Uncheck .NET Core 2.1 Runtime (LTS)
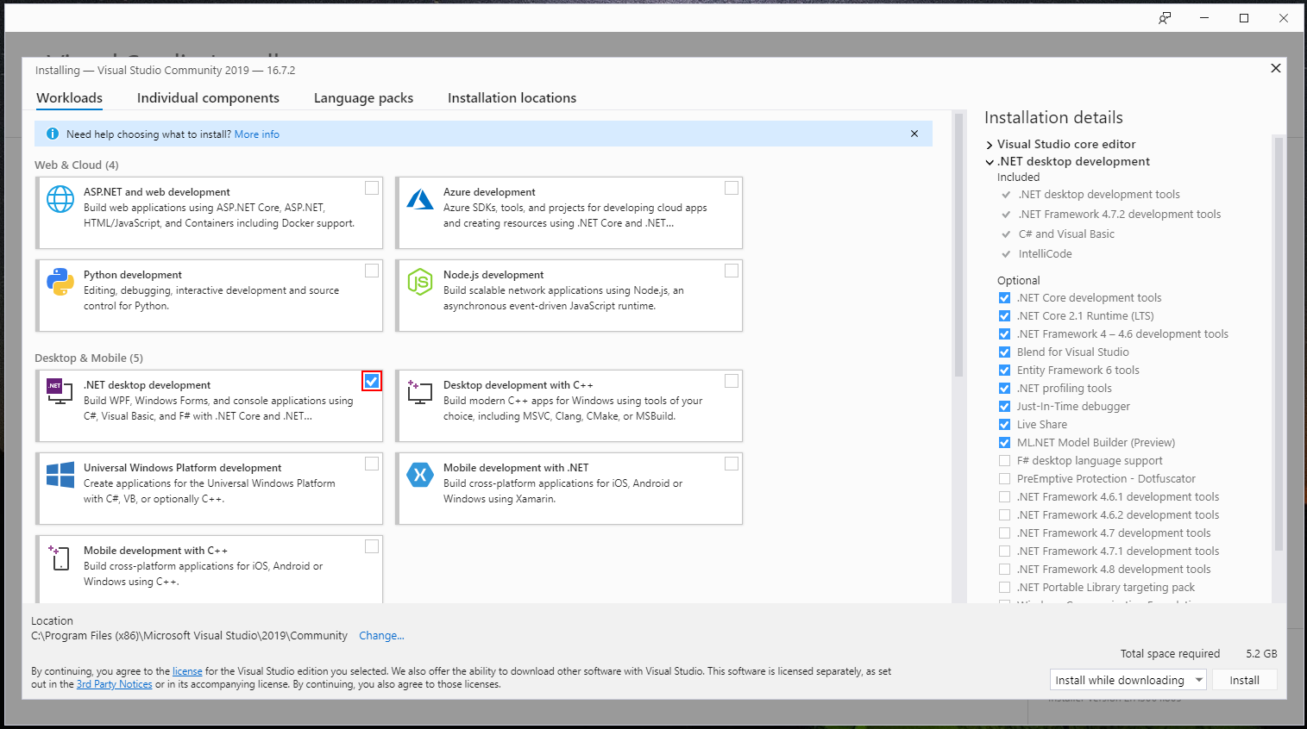 coord(1004,316)
